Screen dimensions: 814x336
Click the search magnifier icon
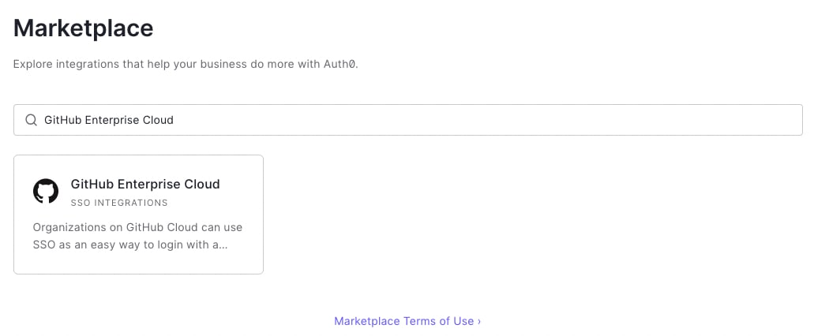click(31, 121)
